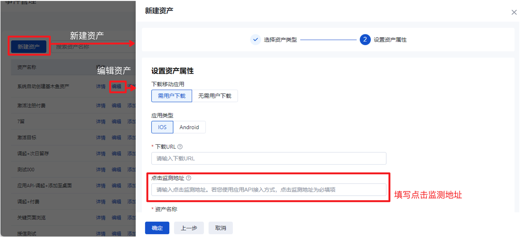
Task: Go to 设置资产属性 step
Action: pos(390,40)
